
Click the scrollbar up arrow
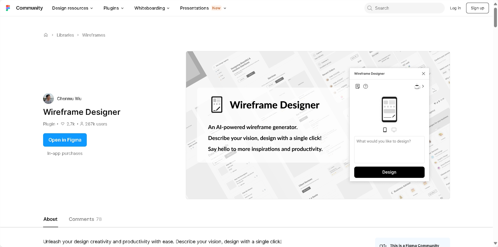(495, 4)
